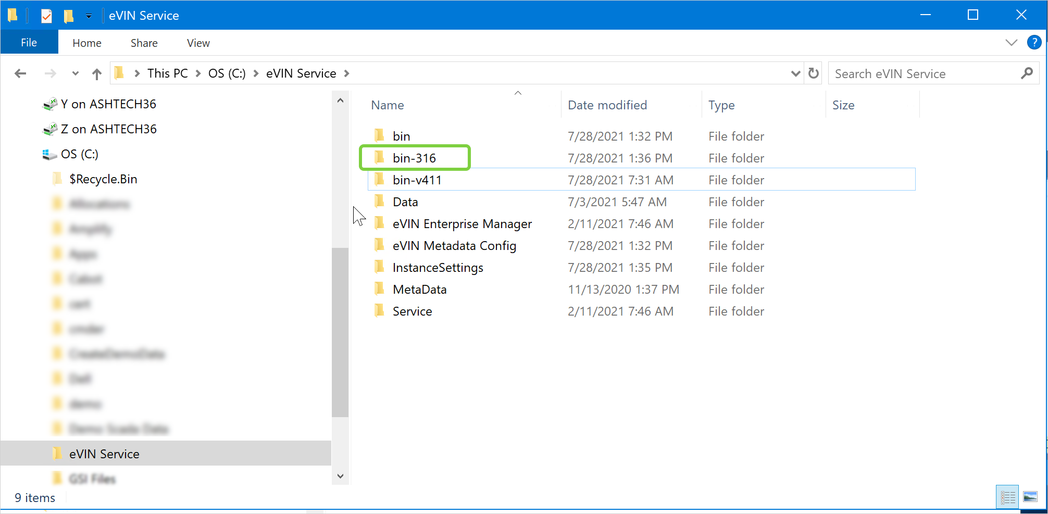
Task: Click the Properties icon in the quick access toolbar
Action: [x=46, y=16]
